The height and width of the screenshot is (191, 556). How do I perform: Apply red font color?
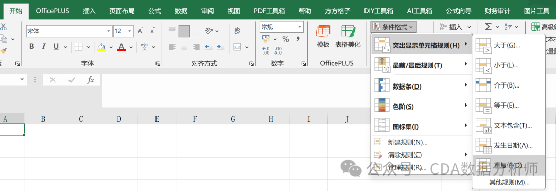[121, 47]
